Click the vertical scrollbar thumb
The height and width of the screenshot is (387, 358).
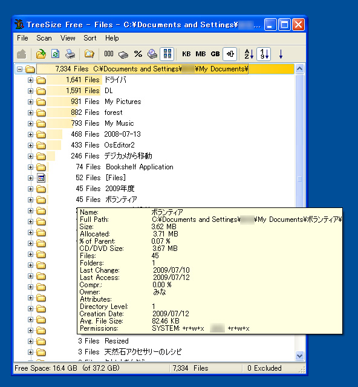pos(300,179)
